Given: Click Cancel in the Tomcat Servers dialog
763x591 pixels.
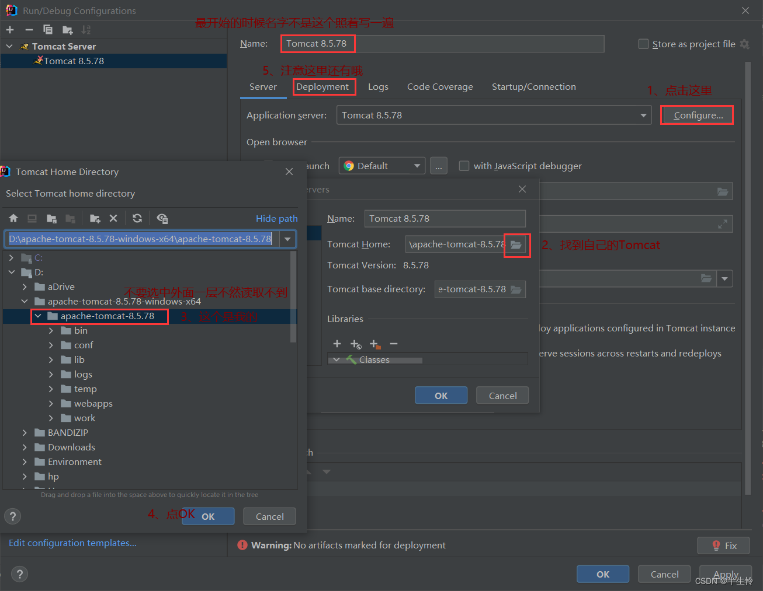Looking at the screenshot, I should pyautogui.click(x=502, y=396).
